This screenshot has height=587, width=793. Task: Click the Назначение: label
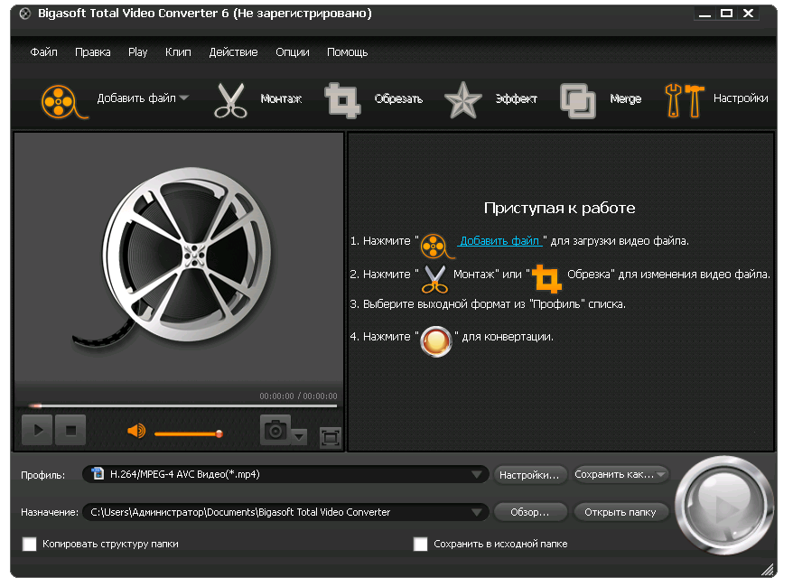click(x=50, y=512)
